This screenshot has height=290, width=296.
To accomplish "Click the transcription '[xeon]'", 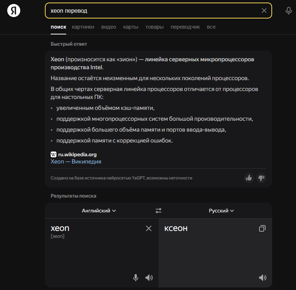I will click(58, 236).
